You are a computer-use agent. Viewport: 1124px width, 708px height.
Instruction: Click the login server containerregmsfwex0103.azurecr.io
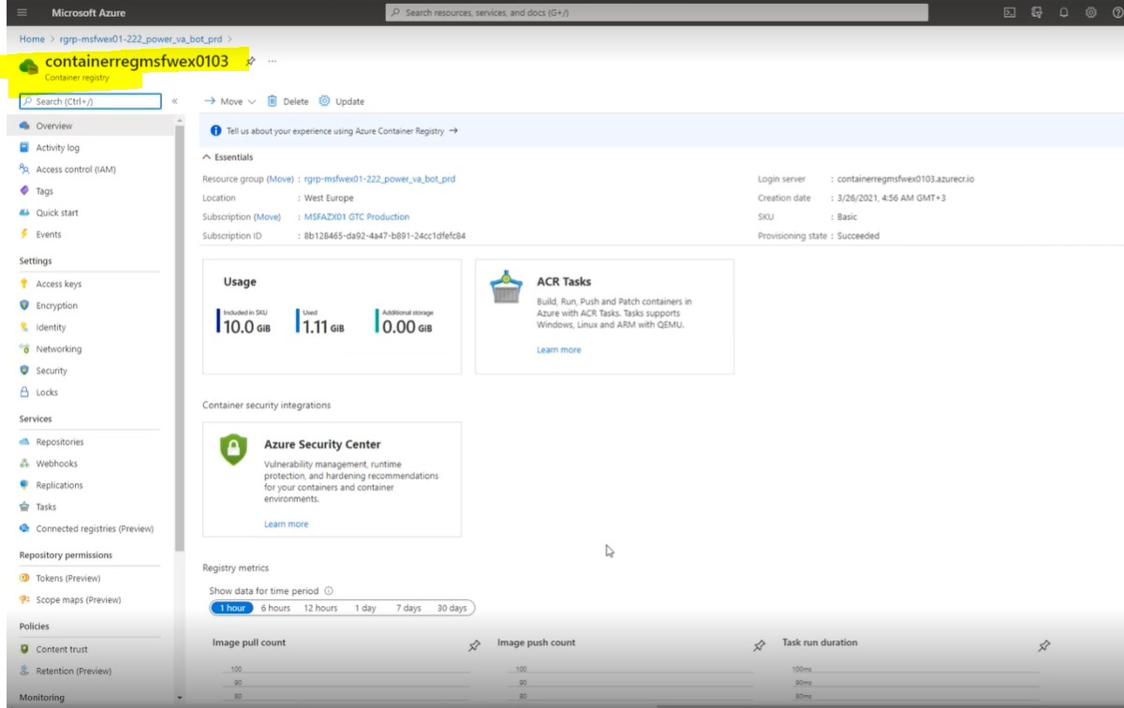click(906, 178)
